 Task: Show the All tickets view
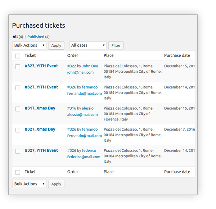tap(15, 37)
